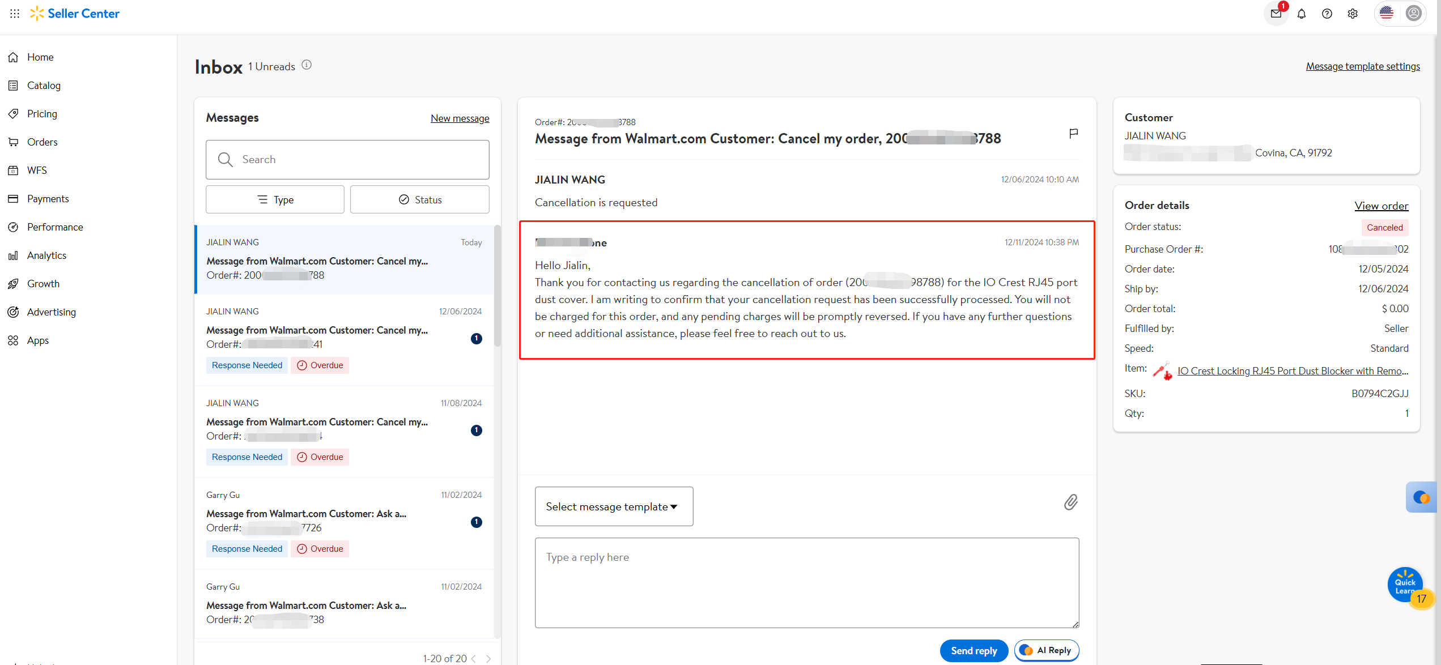Click the Canceled order status badge
This screenshot has height=665, width=1441.
[1384, 228]
